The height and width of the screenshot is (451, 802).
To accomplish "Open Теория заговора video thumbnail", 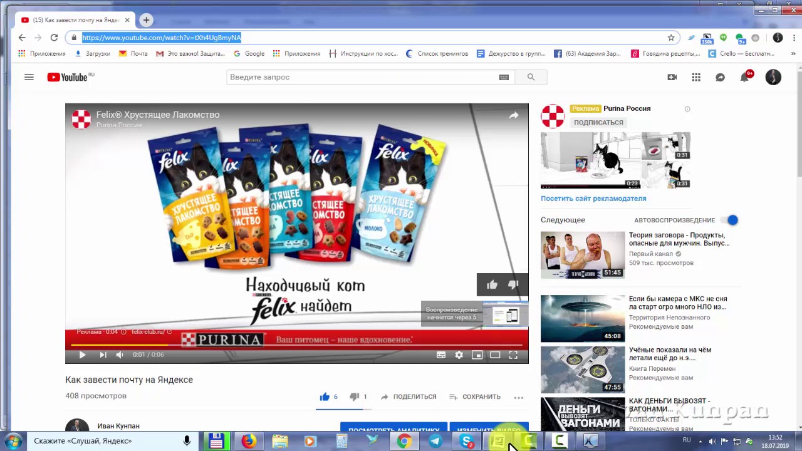I will click(583, 255).
